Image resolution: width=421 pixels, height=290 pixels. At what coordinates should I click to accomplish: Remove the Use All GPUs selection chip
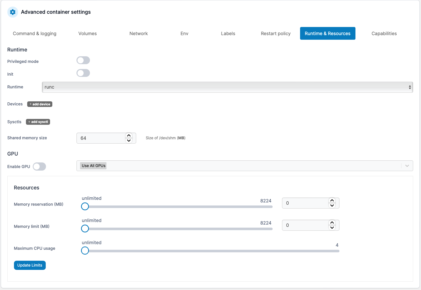(93, 165)
